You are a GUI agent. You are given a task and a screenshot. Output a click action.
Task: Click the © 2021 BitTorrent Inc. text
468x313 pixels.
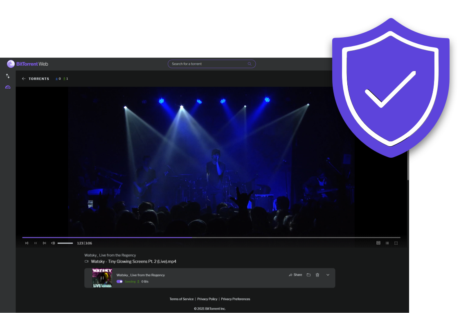(209, 309)
